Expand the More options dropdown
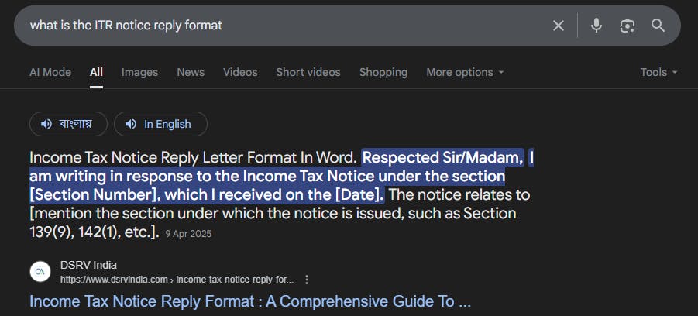The width and height of the screenshot is (698, 316). [465, 72]
